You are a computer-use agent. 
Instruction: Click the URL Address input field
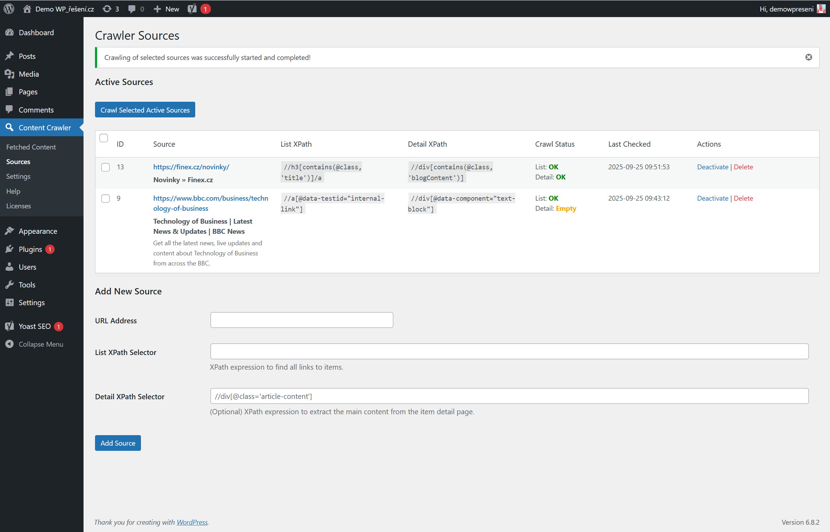[301, 320]
